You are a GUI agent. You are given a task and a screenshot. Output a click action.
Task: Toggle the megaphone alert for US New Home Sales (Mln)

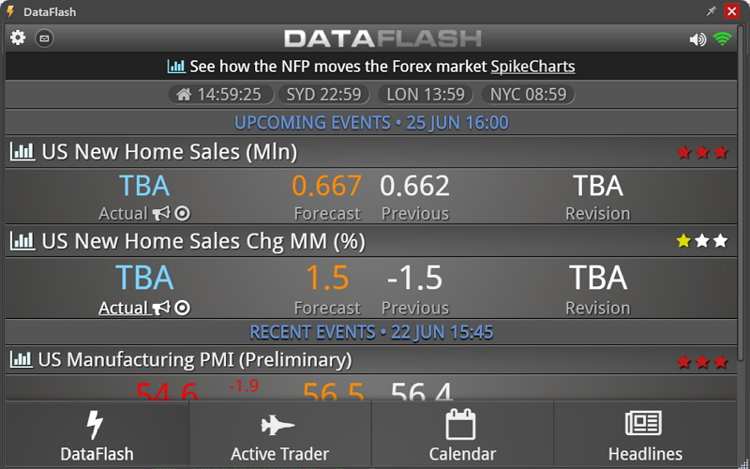(161, 214)
